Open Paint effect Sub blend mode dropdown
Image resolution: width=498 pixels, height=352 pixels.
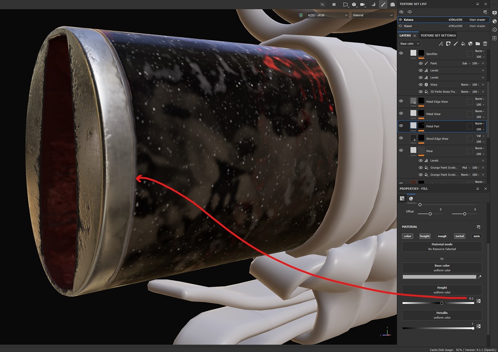click(466, 63)
